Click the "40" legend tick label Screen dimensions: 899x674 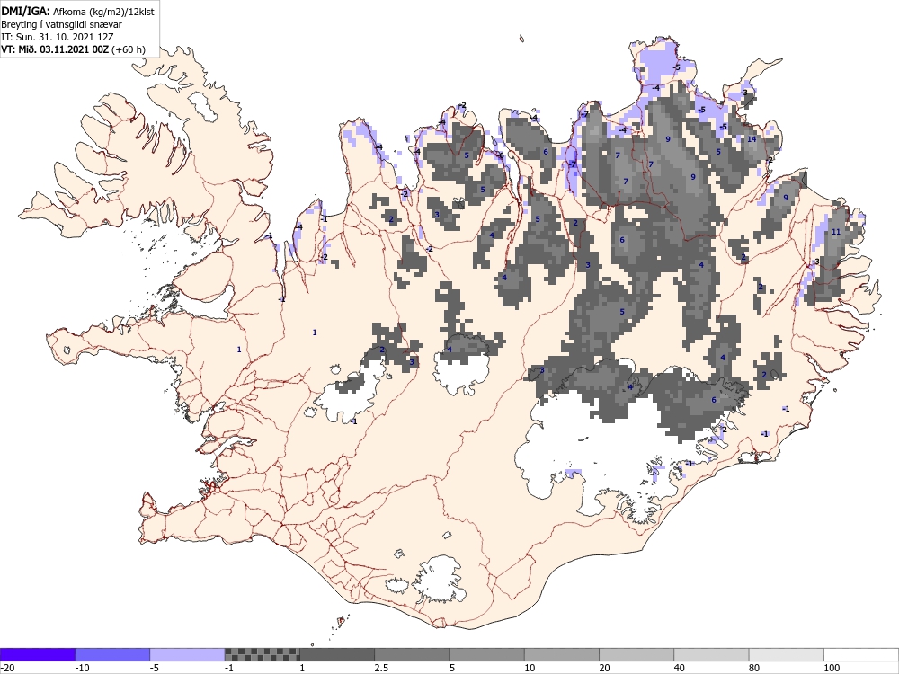[680, 668]
